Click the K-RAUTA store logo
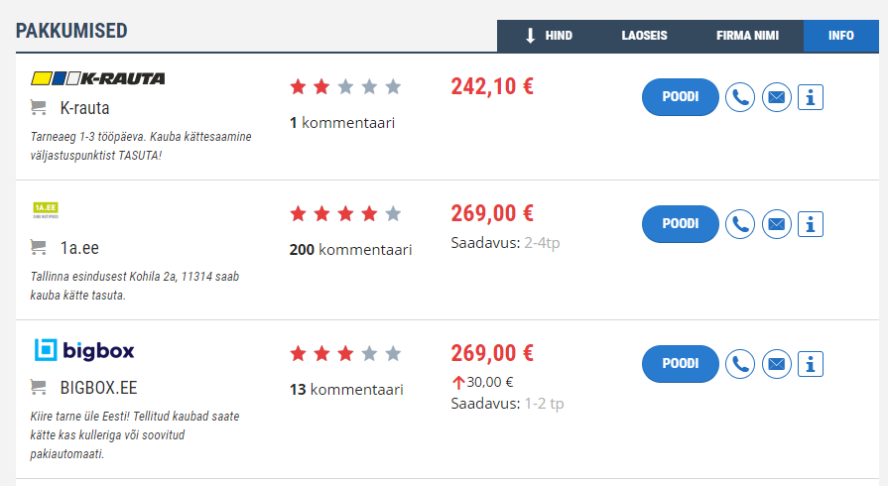This screenshot has height=486, width=888. click(x=98, y=78)
